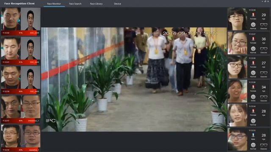Open the Face Search tab
The image size is (271, 152).
click(x=75, y=4)
